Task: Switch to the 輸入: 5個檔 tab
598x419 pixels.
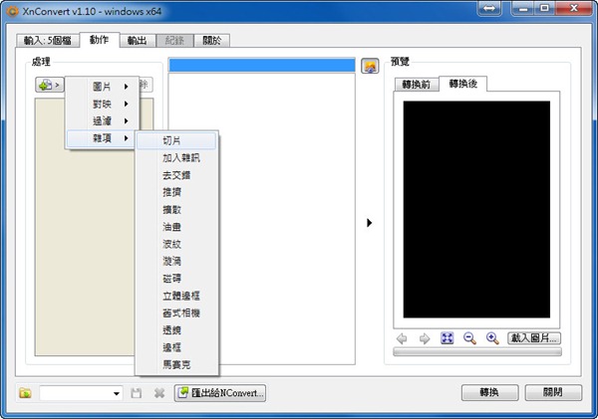Action: (x=48, y=41)
